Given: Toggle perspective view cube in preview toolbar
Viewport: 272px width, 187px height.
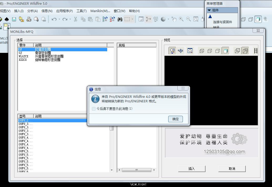Looking at the screenshot, I should tap(245, 51).
